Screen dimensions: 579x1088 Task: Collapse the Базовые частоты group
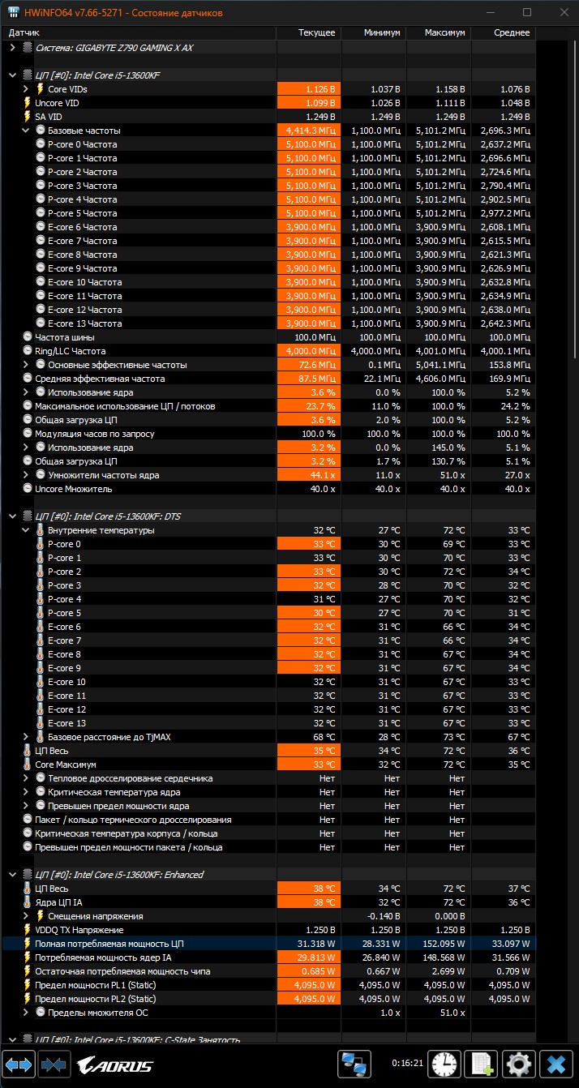point(25,131)
